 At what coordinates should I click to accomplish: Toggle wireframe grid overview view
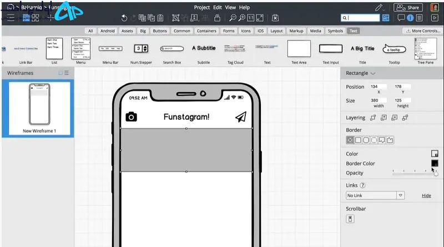(x=36, y=18)
